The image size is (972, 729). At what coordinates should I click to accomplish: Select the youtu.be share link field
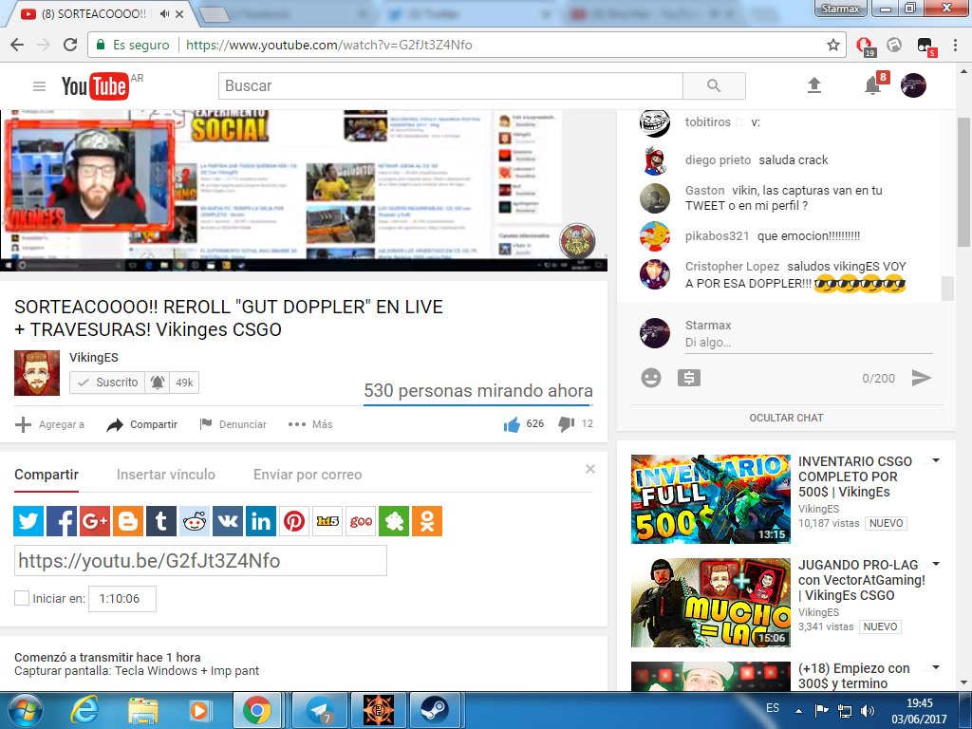click(x=201, y=560)
